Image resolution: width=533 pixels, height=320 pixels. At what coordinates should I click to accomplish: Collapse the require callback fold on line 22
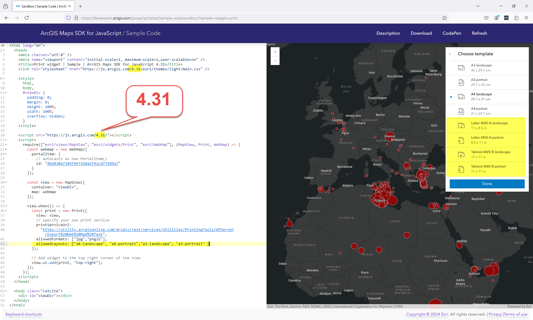(6, 145)
